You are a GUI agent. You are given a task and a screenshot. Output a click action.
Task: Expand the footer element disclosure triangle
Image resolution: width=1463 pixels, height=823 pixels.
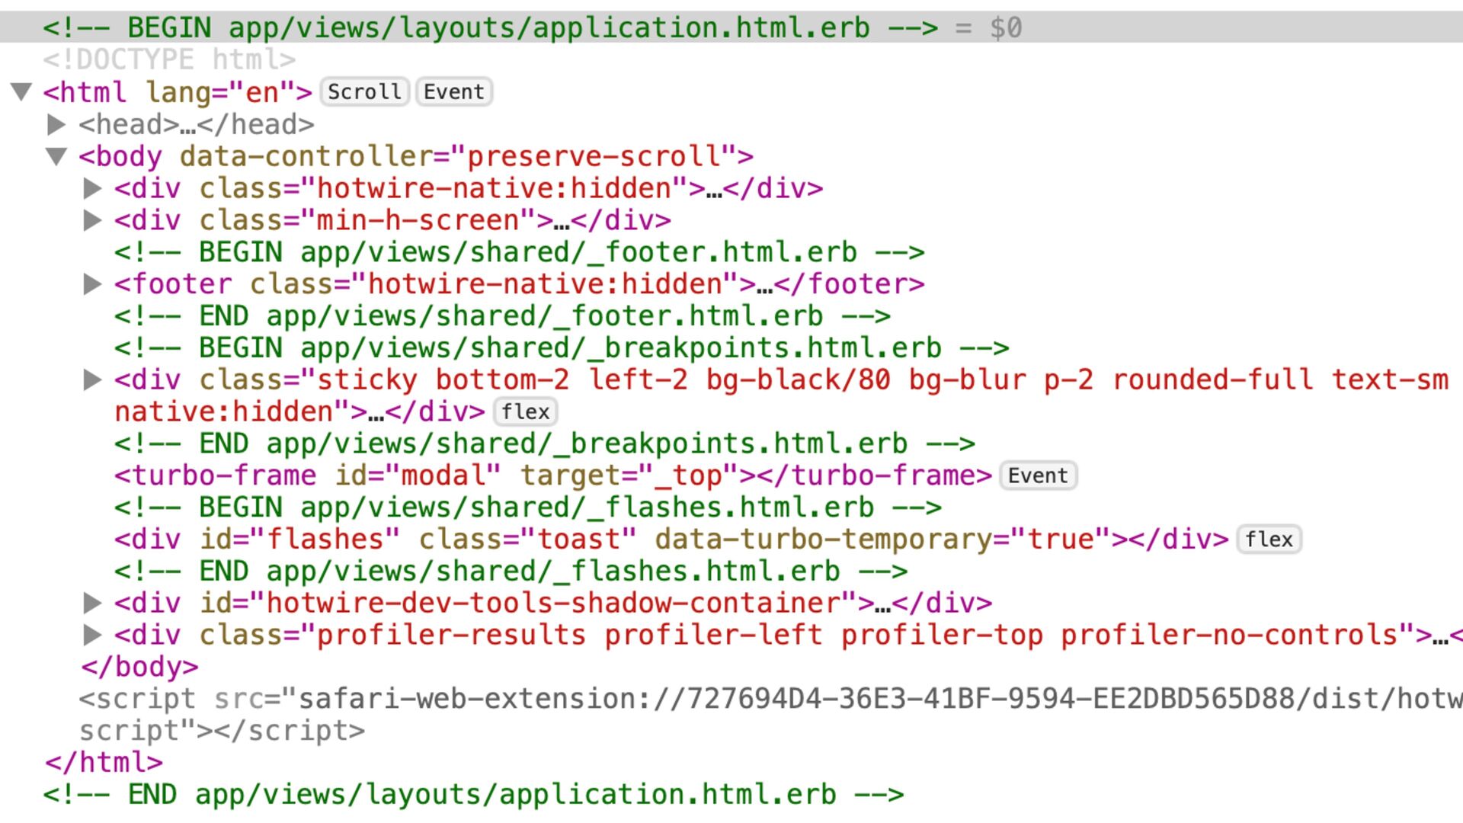92,284
